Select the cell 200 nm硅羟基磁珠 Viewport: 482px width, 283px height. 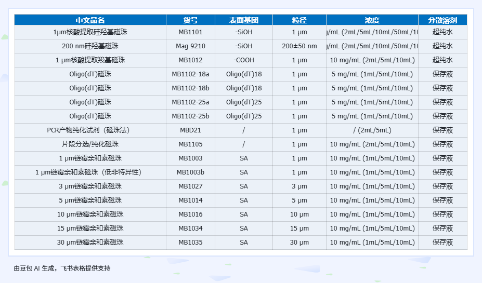coord(90,46)
